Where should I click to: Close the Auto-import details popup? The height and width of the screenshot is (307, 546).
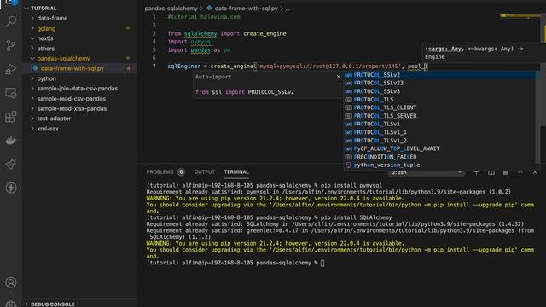[x=338, y=77]
